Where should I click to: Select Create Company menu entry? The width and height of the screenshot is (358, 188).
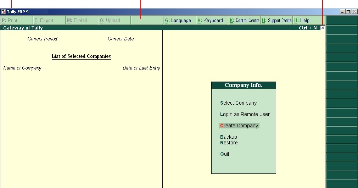[x=239, y=126]
